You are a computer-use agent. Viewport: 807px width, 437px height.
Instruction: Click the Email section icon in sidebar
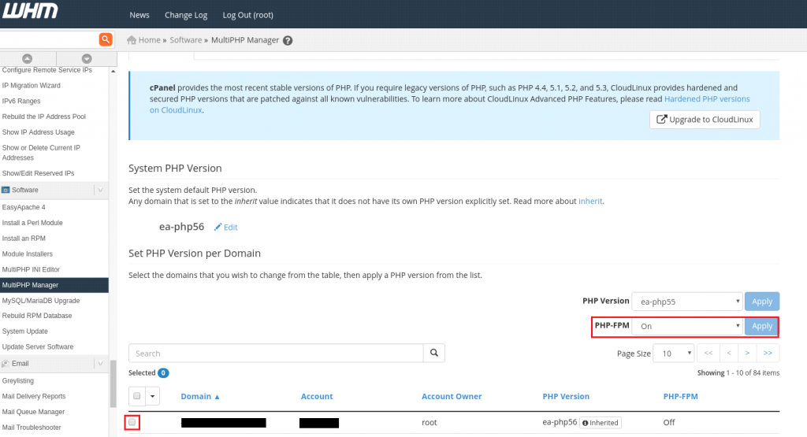point(6,364)
